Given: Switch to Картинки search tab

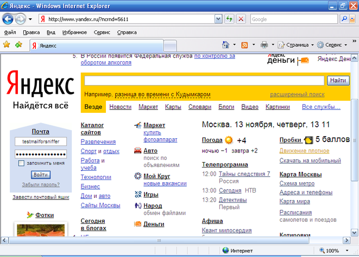Looking at the screenshot, I should pos(278,107).
